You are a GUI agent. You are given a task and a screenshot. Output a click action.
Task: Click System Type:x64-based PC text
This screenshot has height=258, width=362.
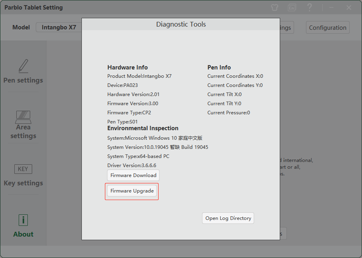(138, 156)
